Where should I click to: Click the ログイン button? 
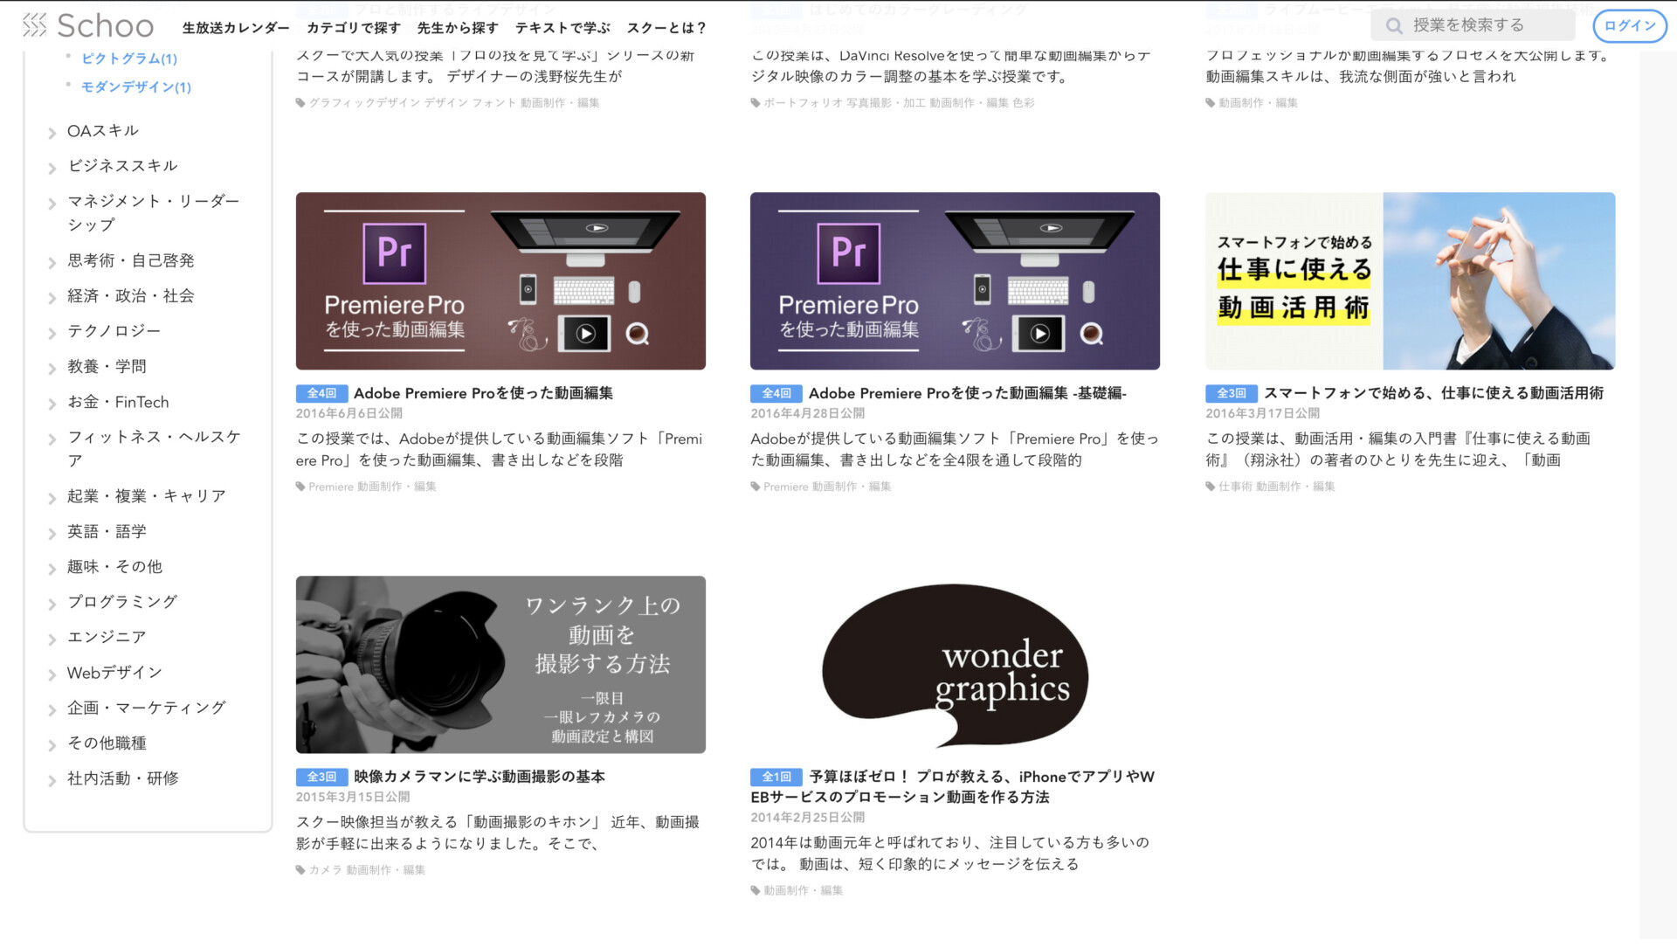pos(1630,26)
